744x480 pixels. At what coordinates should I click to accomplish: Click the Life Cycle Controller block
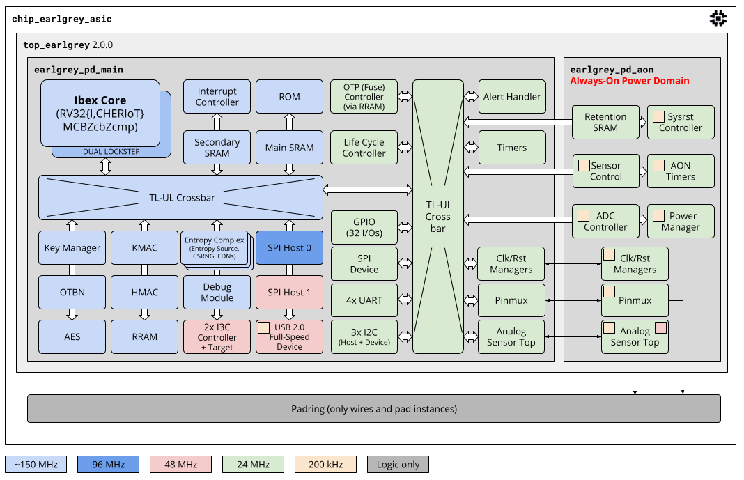click(364, 148)
